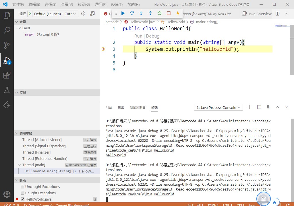
Task: Open the Extensions view in the activity bar
Action: tap(7, 75)
